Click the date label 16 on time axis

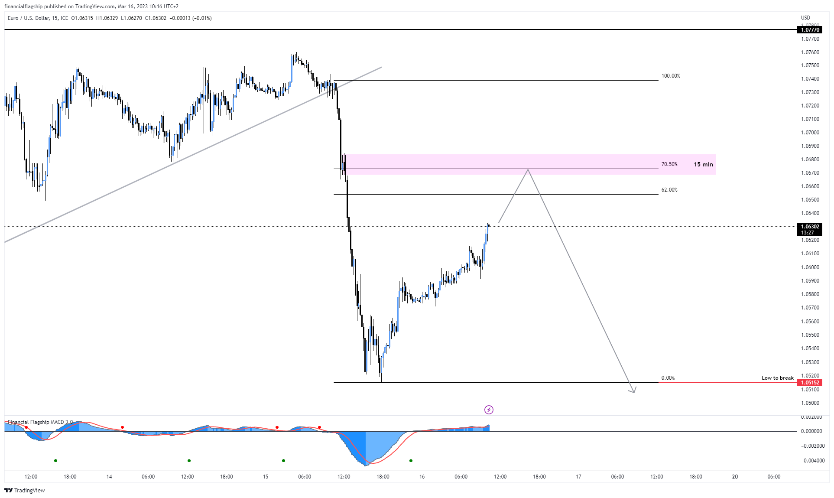(422, 477)
